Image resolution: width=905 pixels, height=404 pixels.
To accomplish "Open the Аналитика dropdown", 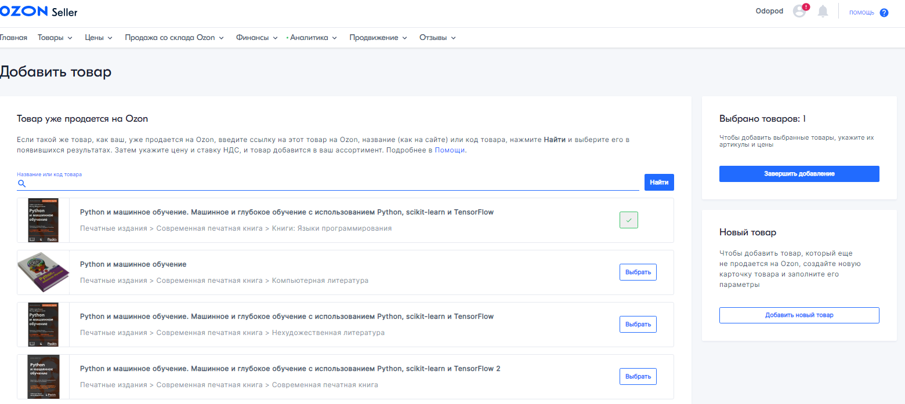I will click(x=313, y=38).
